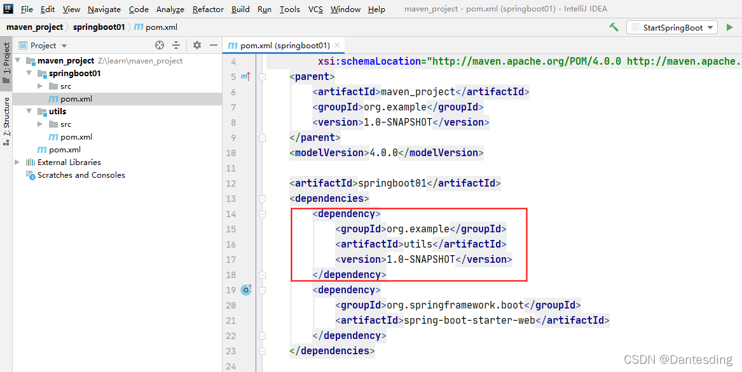Fold the parent block on line 5

point(262,77)
